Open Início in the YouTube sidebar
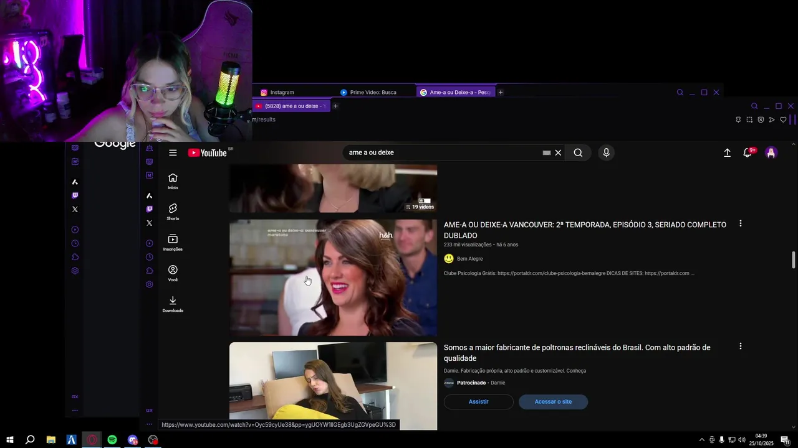The image size is (798, 448). [x=173, y=181]
